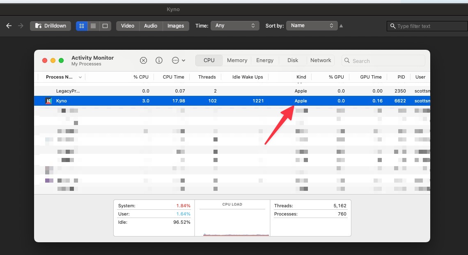Switch to the Energy tab
Screen dimensions: 468x255
tap(265, 60)
